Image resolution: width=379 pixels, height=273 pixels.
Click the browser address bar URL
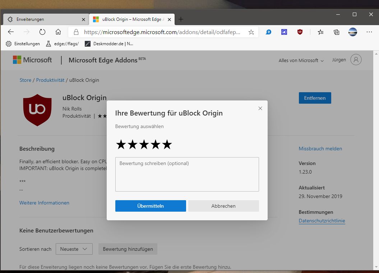162,32
